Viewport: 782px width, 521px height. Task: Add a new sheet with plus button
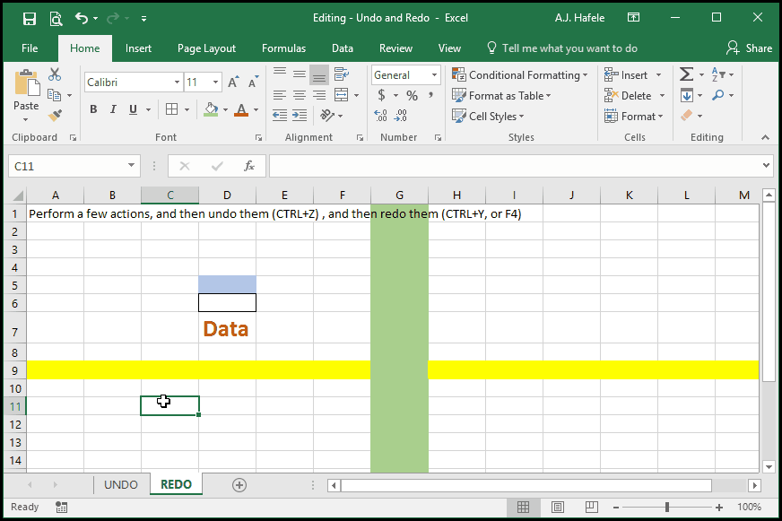tap(239, 484)
